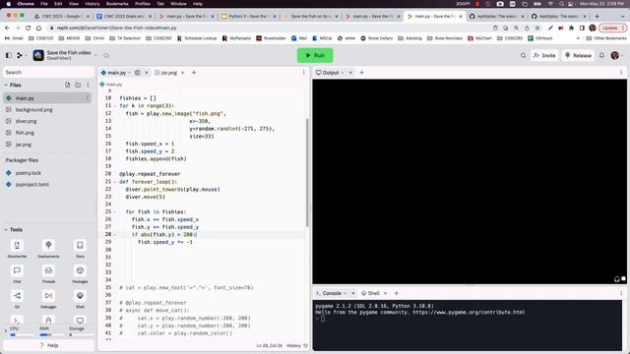The image size is (630, 354).
Task: Expand the resources panel by the CPU meter
Action: point(6,330)
